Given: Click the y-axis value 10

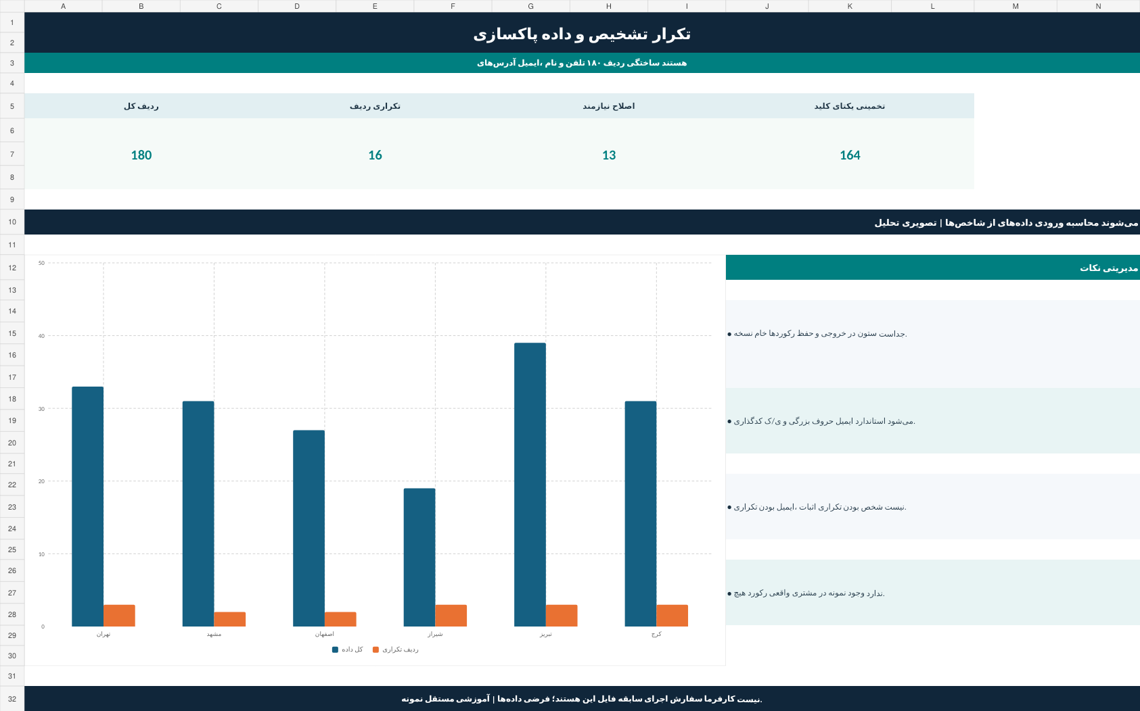Looking at the screenshot, I should 41,554.
